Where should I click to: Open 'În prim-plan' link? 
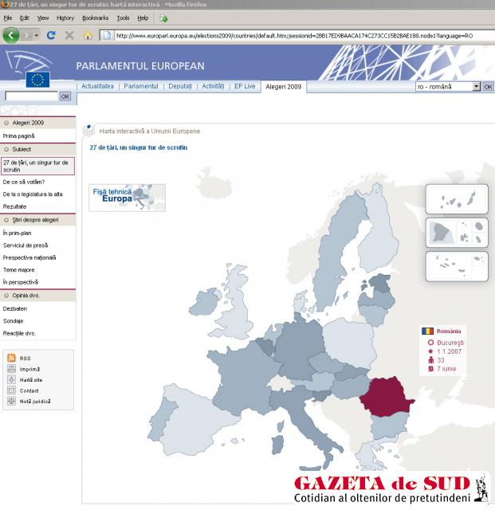[x=17, y=233]
